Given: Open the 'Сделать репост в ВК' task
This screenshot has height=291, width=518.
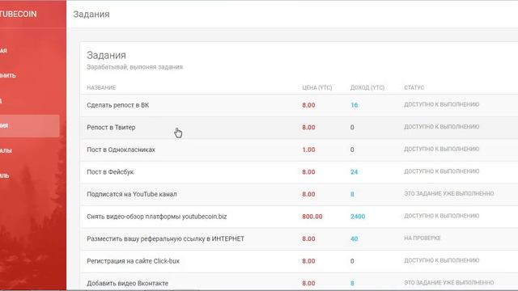Looking at the screenshot, I should click(117, 105).
